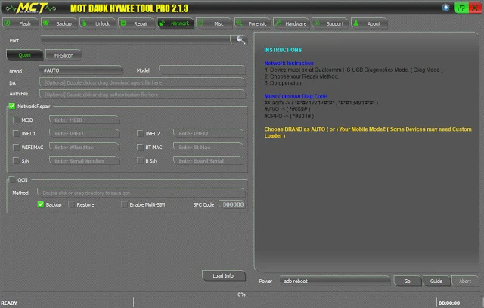Click the #OPPO diag code line

point(289,116)
